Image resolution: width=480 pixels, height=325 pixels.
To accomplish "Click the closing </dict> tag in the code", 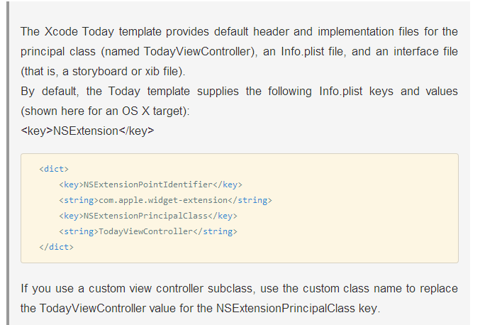I will click(56, 247).
